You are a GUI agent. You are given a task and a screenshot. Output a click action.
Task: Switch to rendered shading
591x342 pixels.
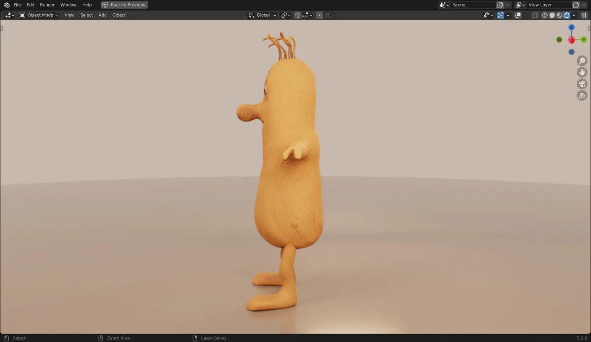pyautogui.click(x=566, y=15)
